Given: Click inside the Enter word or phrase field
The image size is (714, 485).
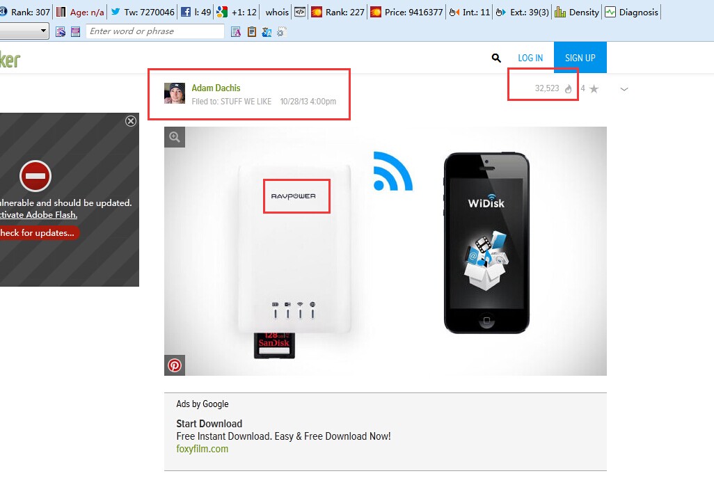Looking at the screenshot, I should point(154,31).
